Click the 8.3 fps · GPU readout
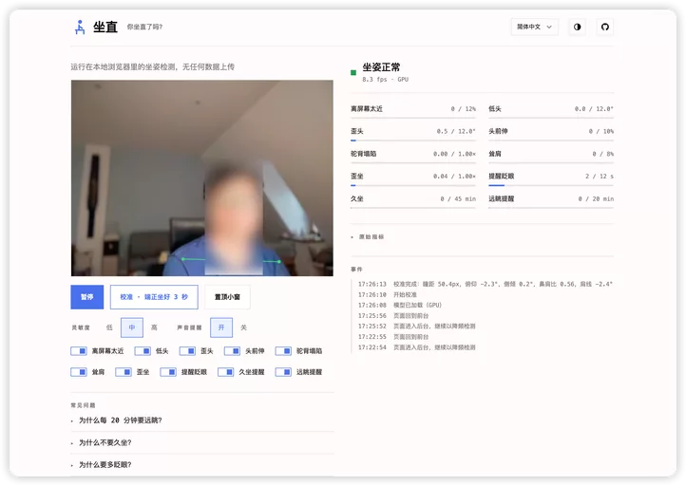This screenshot has width=686, height=486. coord(386,80)
